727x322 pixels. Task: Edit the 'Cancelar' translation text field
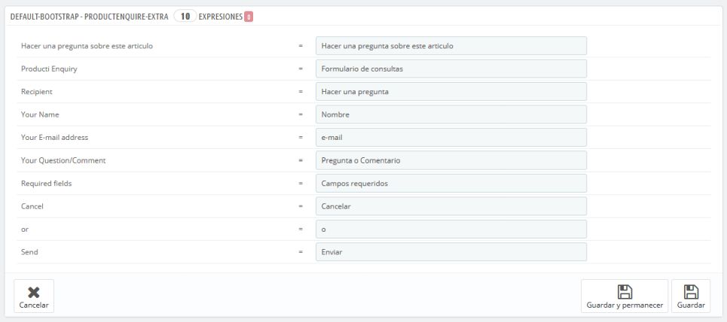click(451, 206)
